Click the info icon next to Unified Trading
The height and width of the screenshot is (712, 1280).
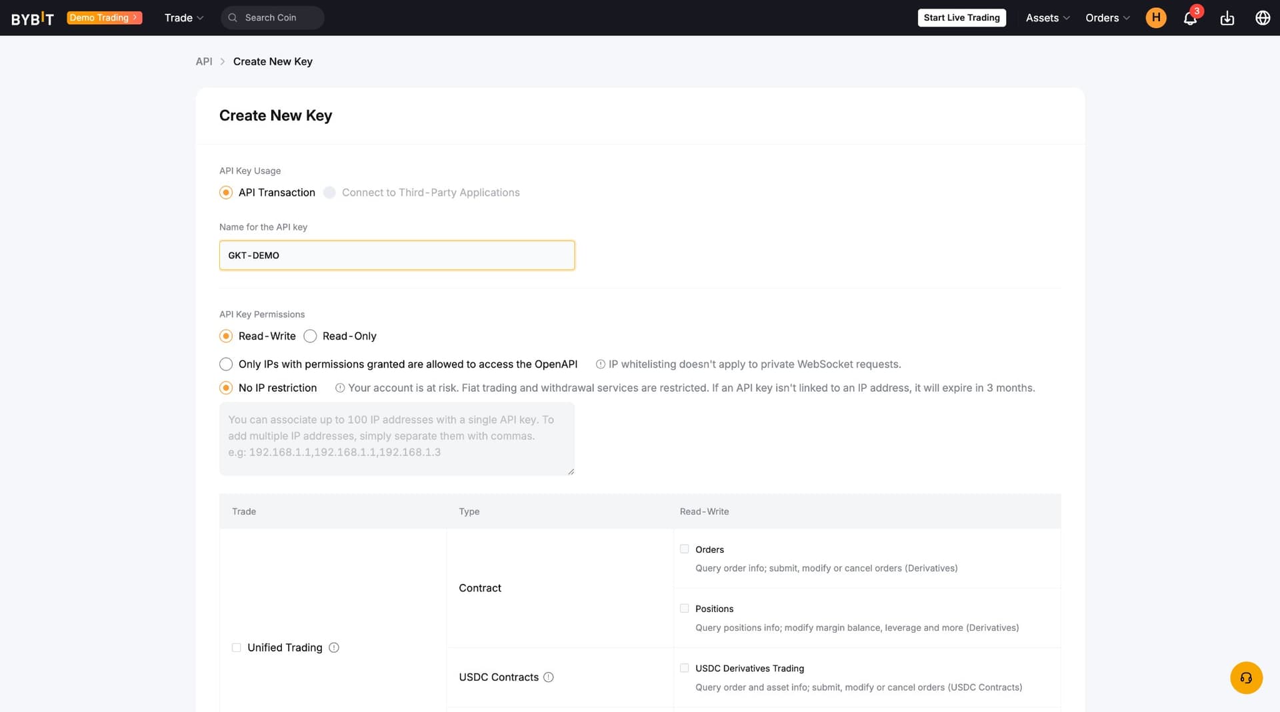click(334, 647)
